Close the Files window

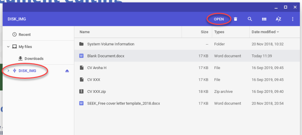pos(295,7)
